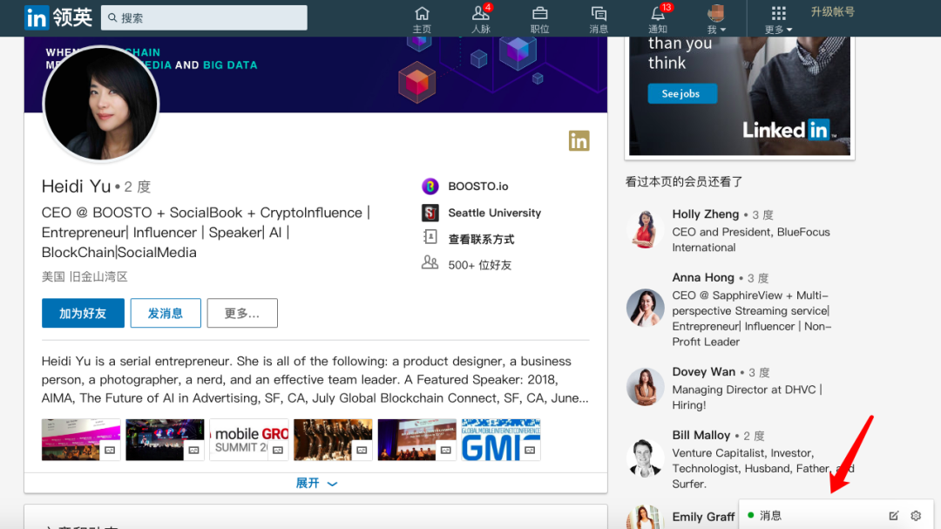Click the media icon on the GMIC thumbnail
Screen dimensions: 941x529
point(530,450)
